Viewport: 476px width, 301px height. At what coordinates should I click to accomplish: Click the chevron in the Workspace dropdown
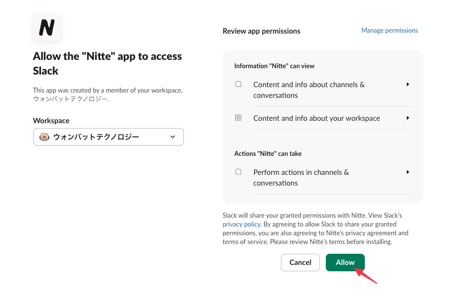point(173,137)
